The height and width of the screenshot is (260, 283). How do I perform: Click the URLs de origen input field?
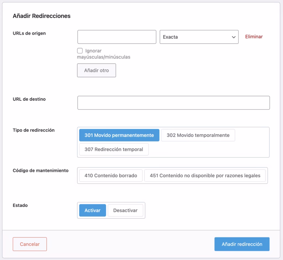pyautogui.click(x=117, y=37)
